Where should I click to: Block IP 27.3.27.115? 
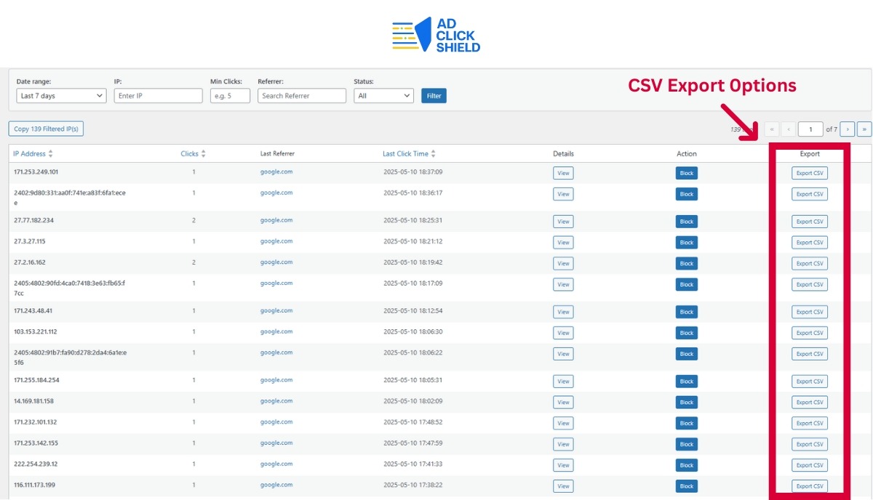[686, 243]
